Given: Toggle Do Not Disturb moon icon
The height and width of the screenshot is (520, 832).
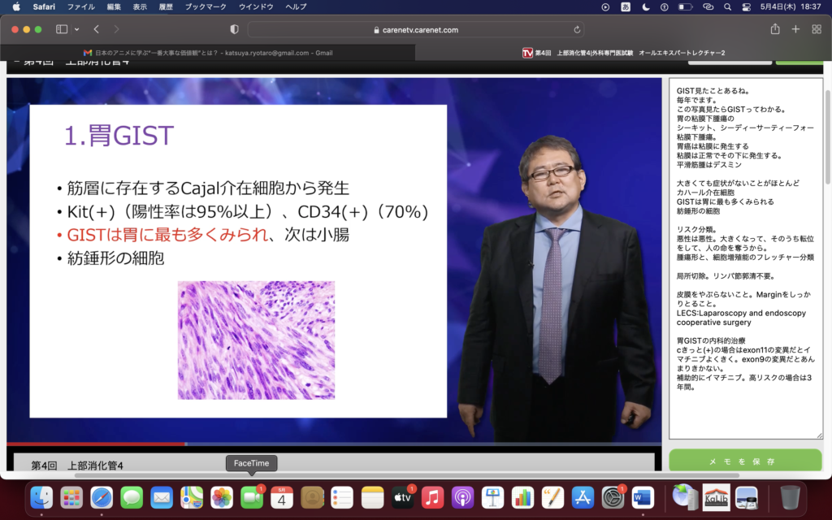Looking at the screenshot, I should (646, 6).
